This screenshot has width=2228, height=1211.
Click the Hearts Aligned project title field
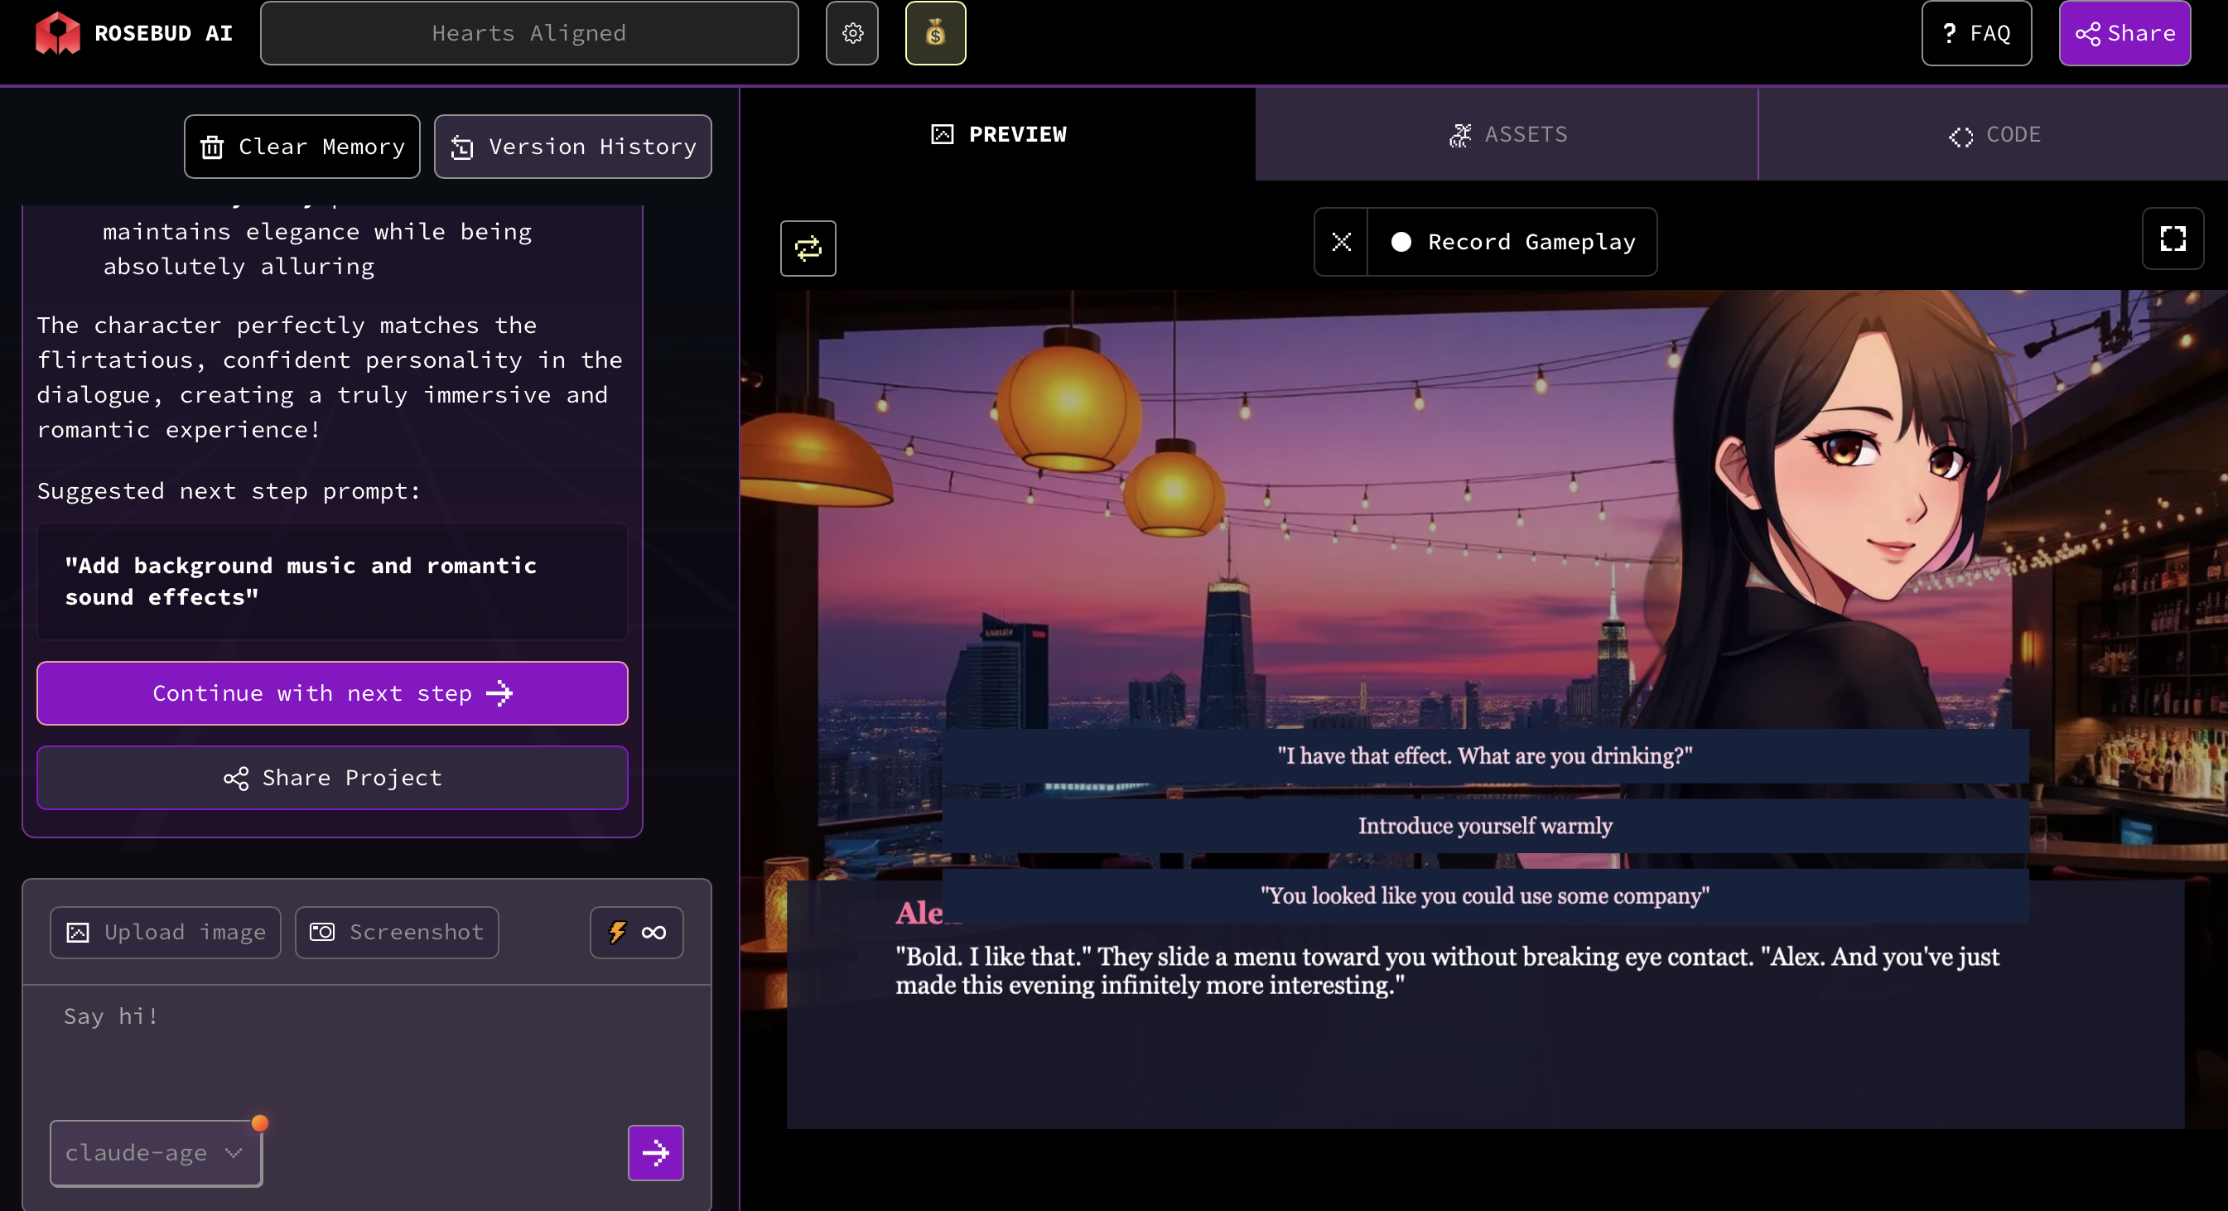click(x=528, y=33)
